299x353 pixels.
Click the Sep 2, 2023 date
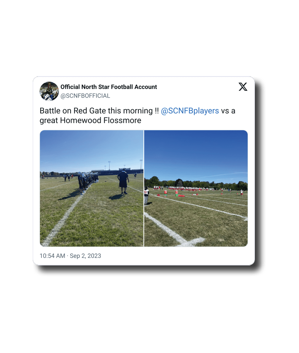click(85, 256)
